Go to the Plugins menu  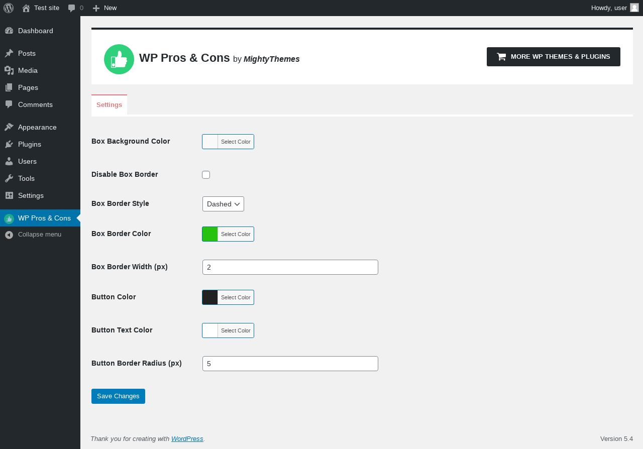point(40,144)
